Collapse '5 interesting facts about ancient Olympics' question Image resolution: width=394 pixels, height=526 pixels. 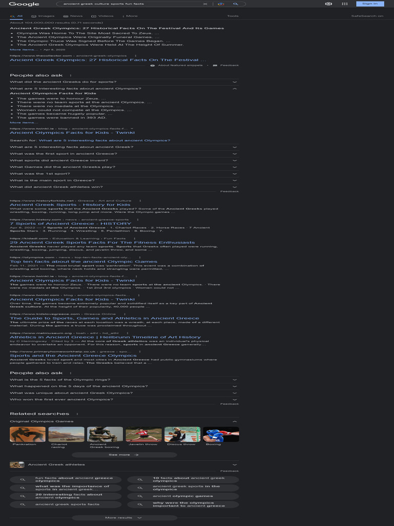tap(124, 88)
